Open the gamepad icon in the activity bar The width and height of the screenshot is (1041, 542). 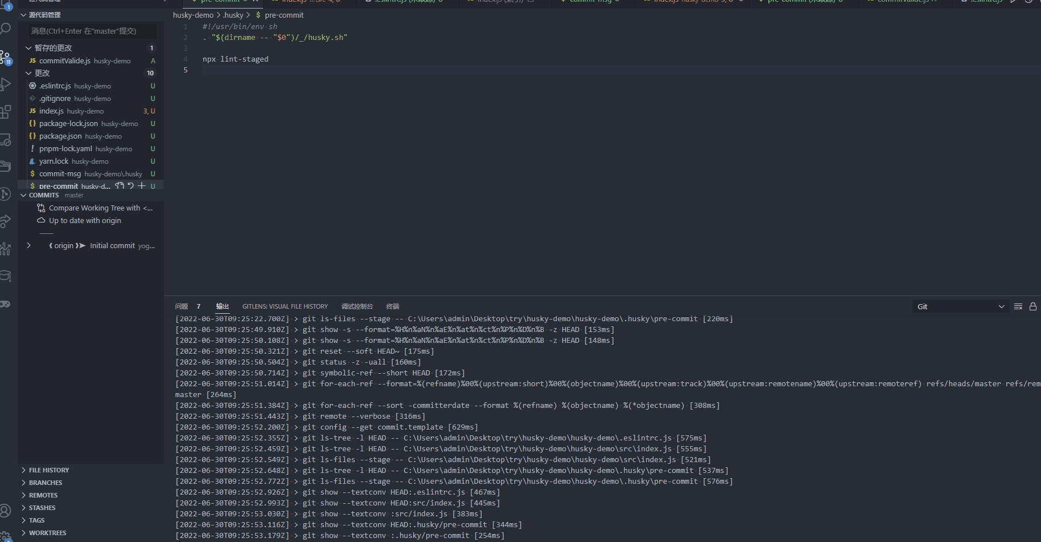6,304
